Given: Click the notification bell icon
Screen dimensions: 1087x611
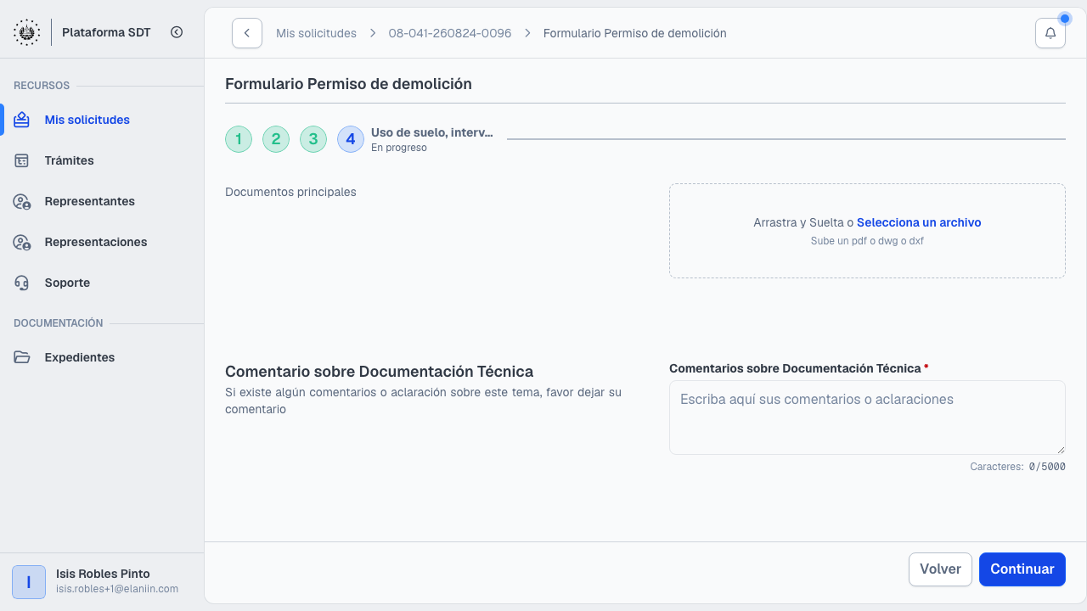Looking at the screenshot, I should point(1050,33).
